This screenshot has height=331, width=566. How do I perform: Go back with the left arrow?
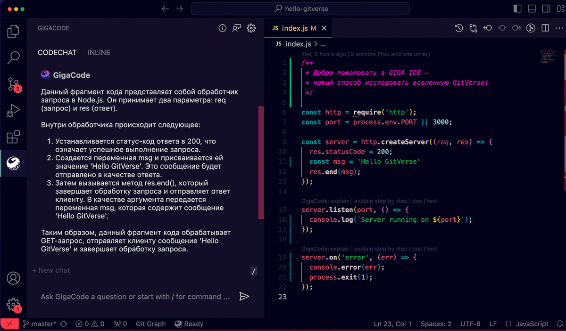(x=165, y=8)
